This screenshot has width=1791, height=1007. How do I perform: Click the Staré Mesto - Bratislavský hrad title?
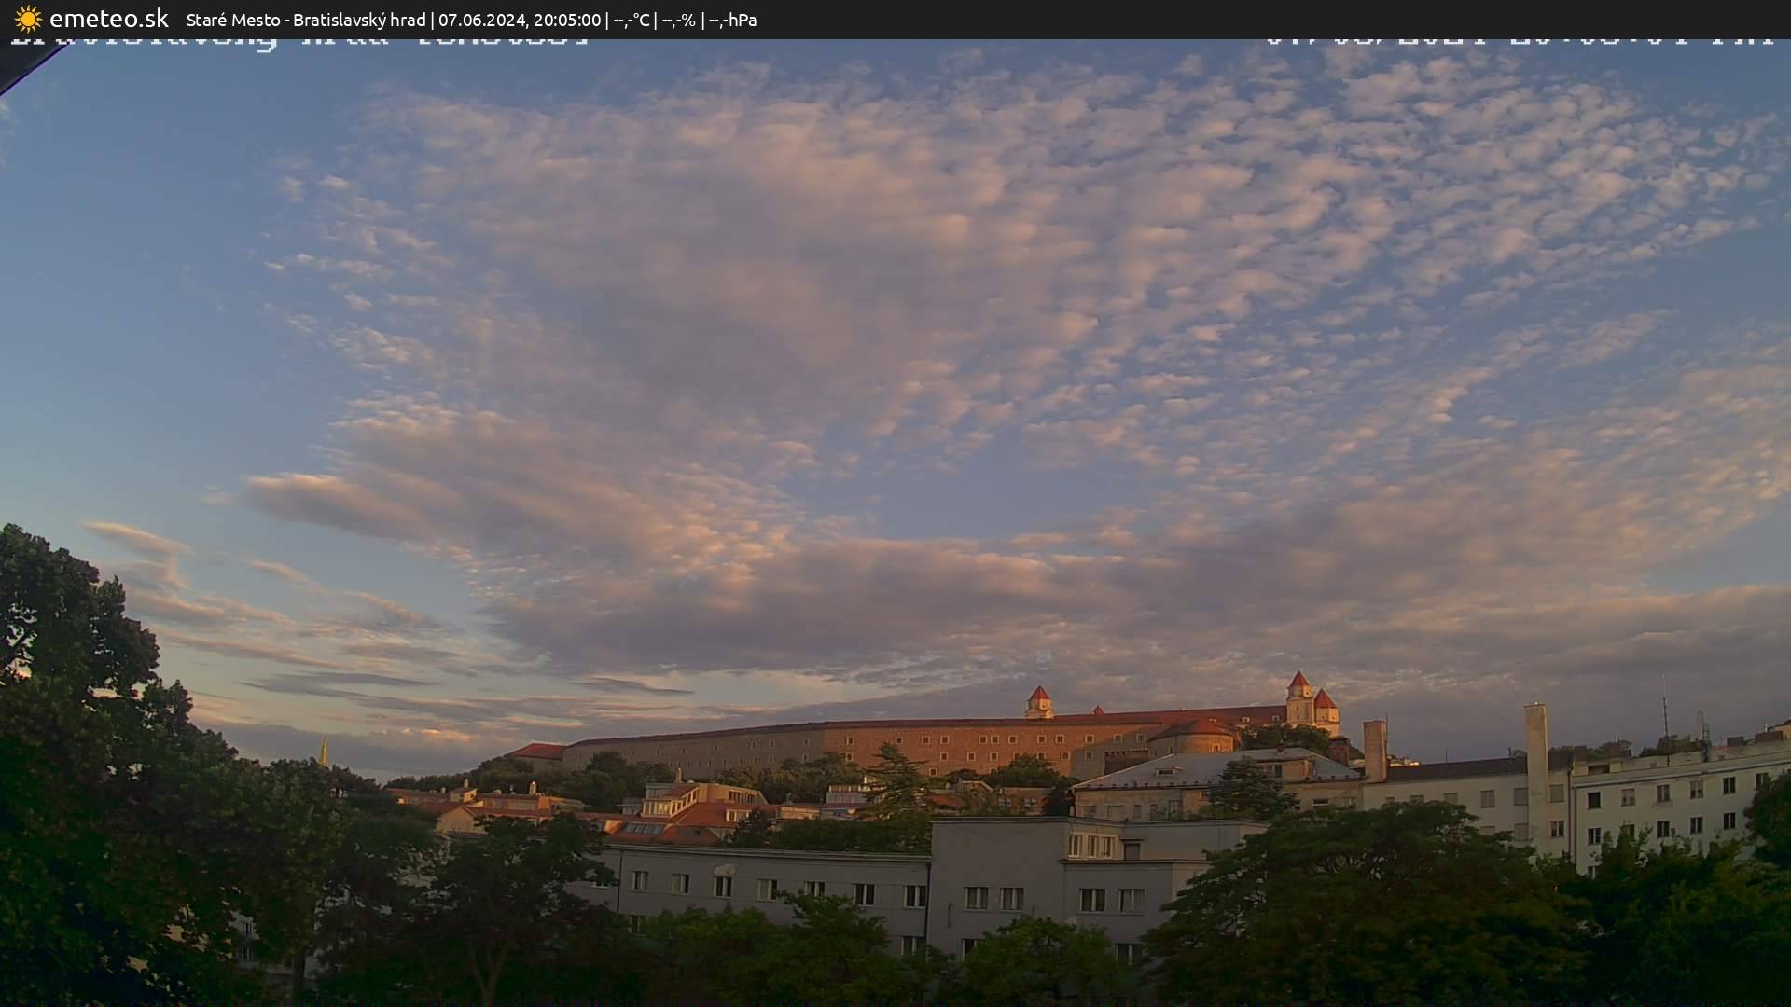(x=306, y=20)
